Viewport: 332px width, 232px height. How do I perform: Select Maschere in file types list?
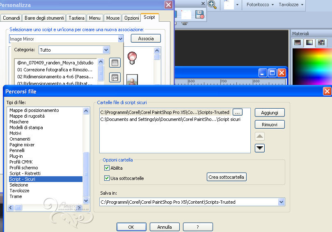(x=19, y=122)
